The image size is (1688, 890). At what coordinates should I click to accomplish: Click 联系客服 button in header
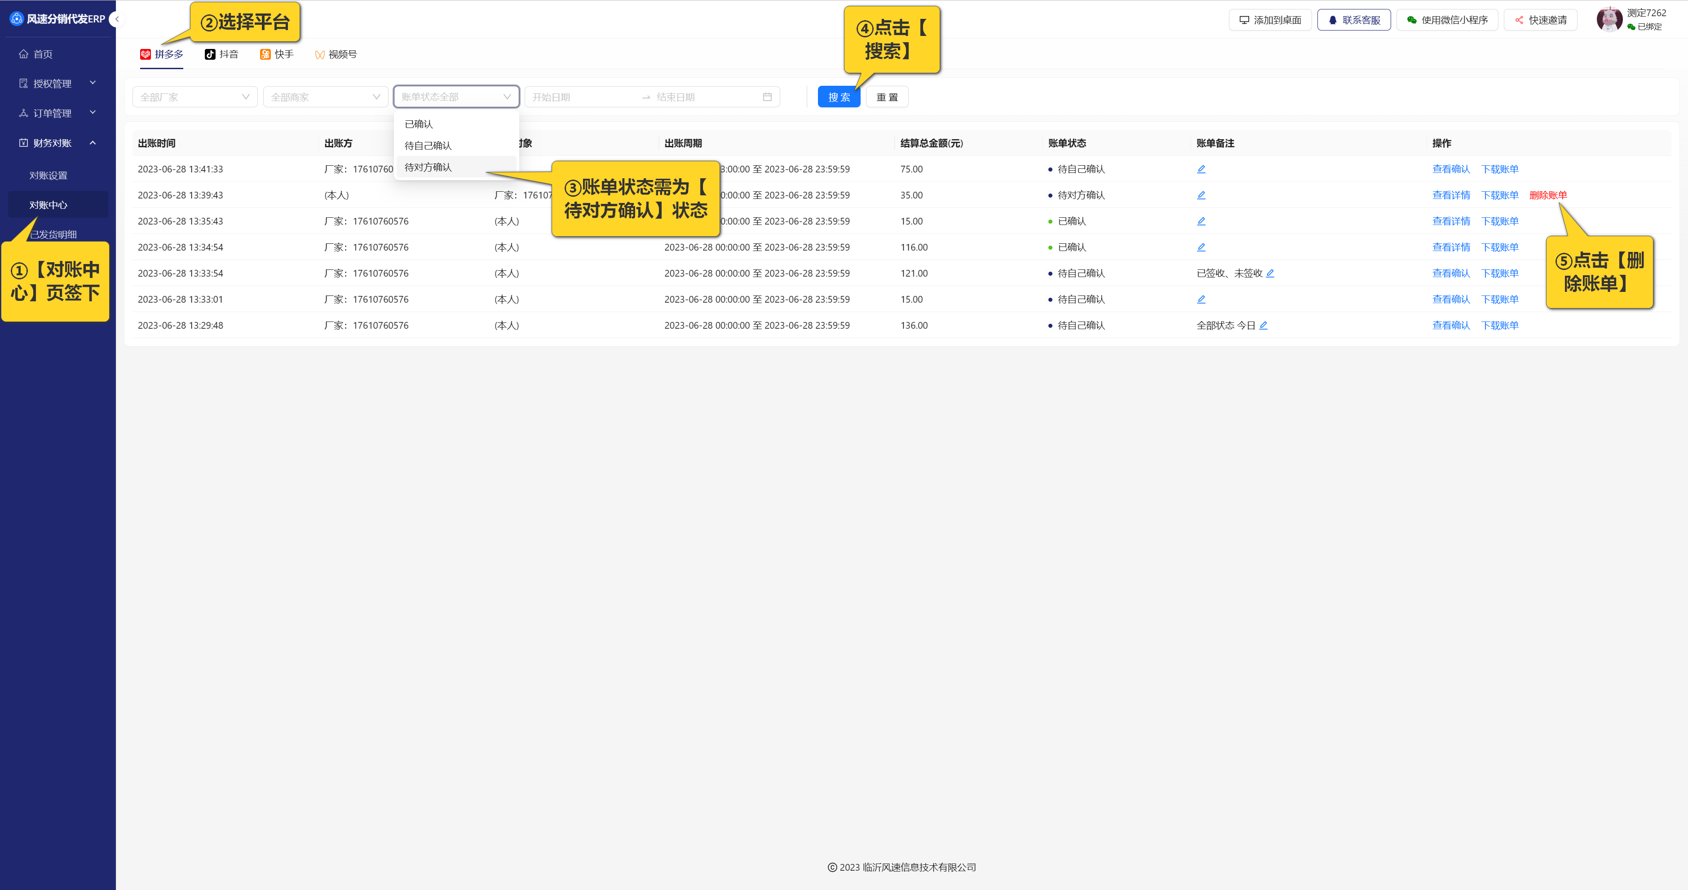click(x=1353, y=20)
